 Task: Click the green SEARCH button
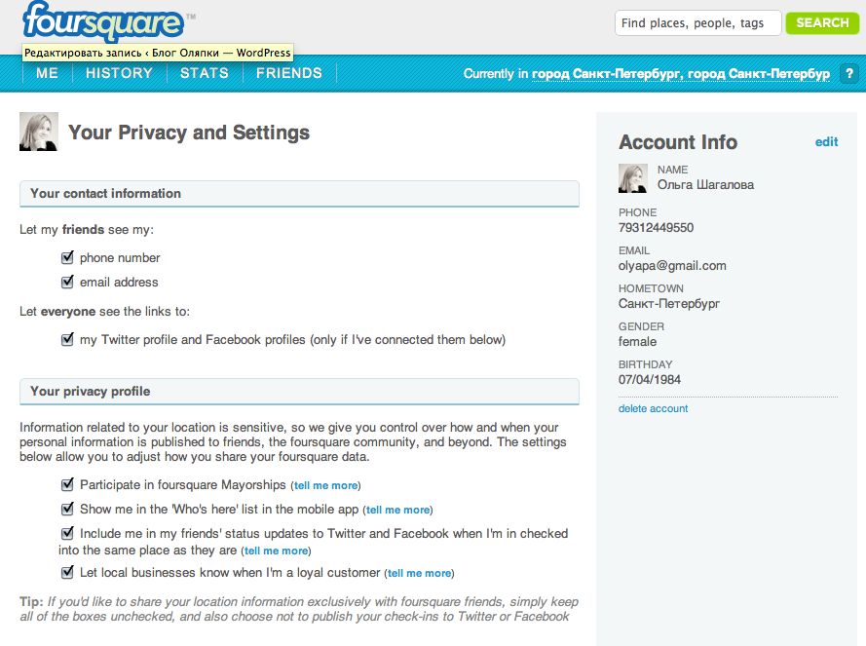[822, 22]
